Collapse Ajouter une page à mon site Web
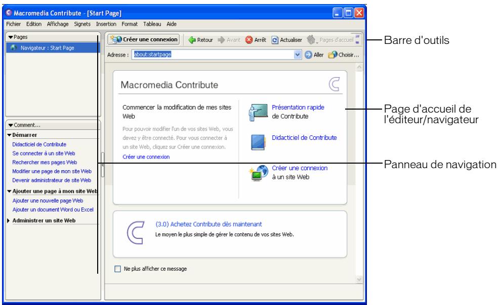 [x=9, y=191]
